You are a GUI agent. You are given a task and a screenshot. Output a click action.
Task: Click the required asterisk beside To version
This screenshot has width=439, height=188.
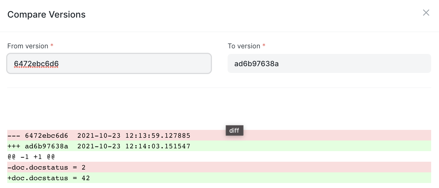[x=264, y=45]
